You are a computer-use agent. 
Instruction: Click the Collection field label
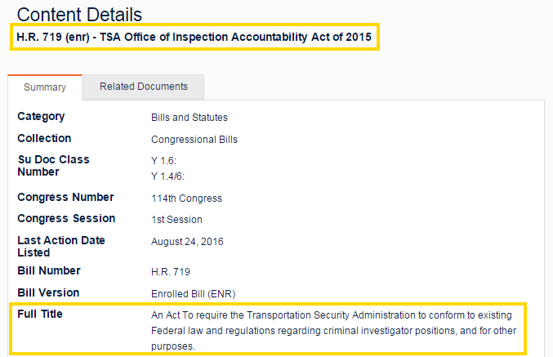click(44, 138)
